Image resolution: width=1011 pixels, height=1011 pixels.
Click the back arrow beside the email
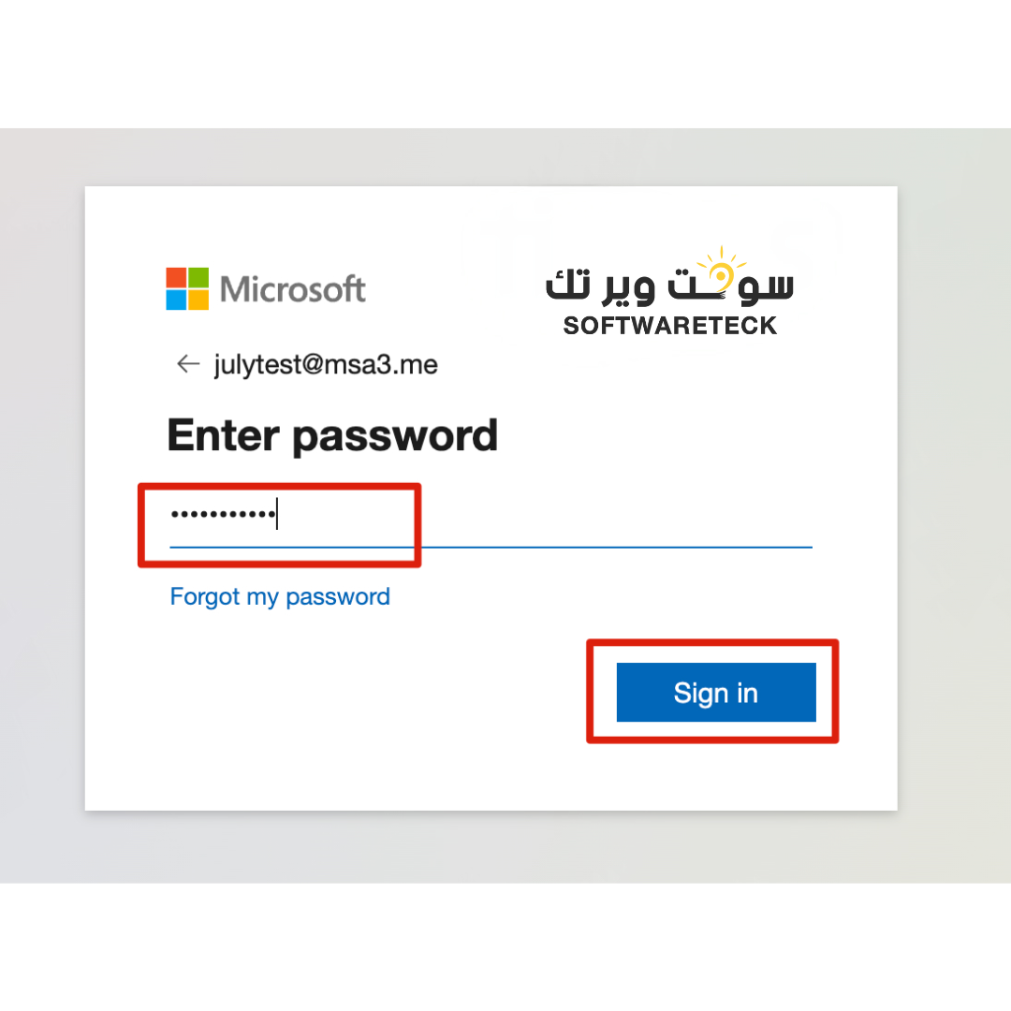click(188, 364)
